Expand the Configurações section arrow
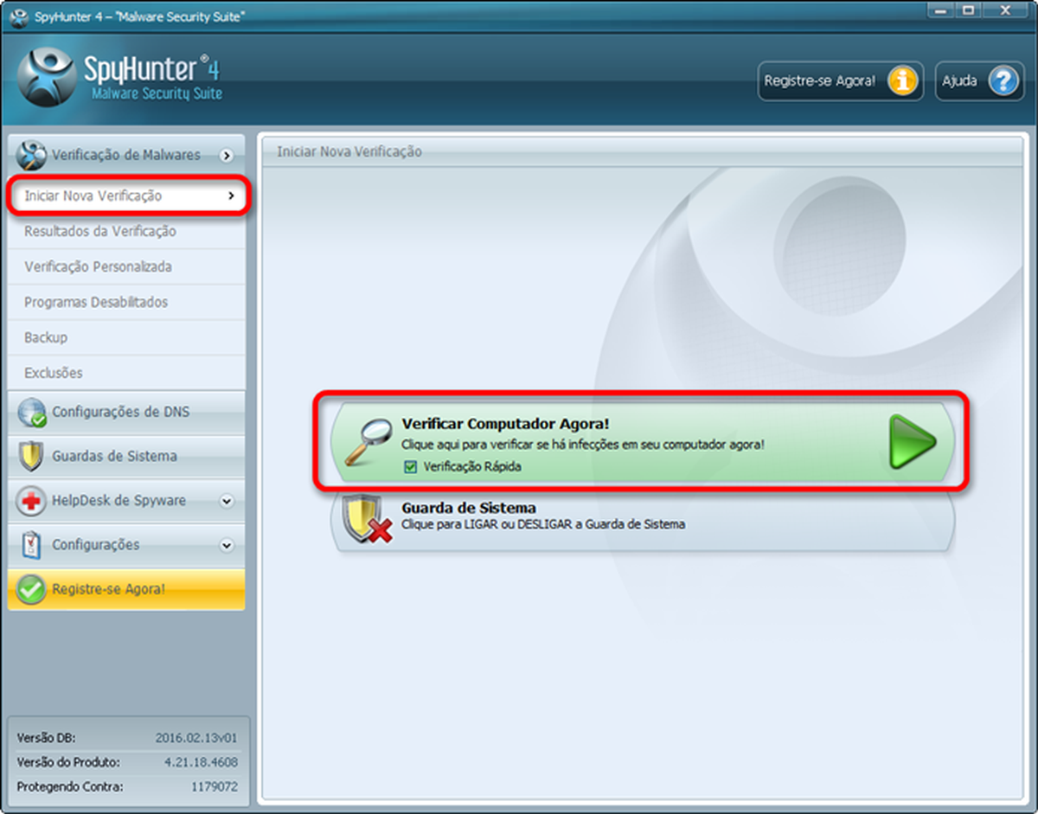The image size is (1038, 814). click(x=227, y=545)
